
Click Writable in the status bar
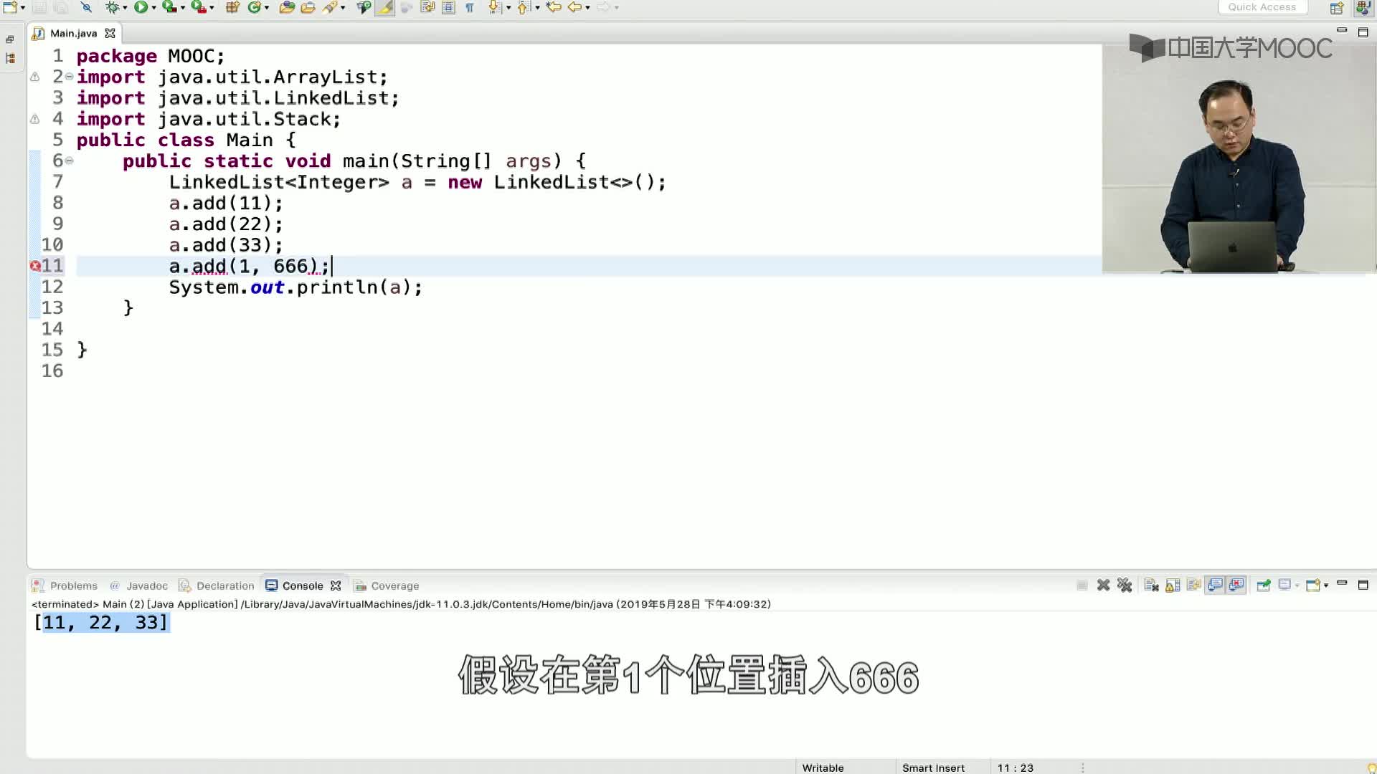(823, 768)
